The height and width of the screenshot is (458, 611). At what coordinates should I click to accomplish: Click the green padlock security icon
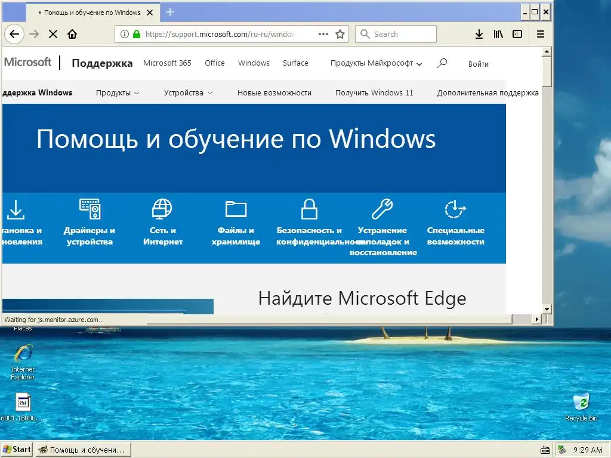(x=137, y=34)
